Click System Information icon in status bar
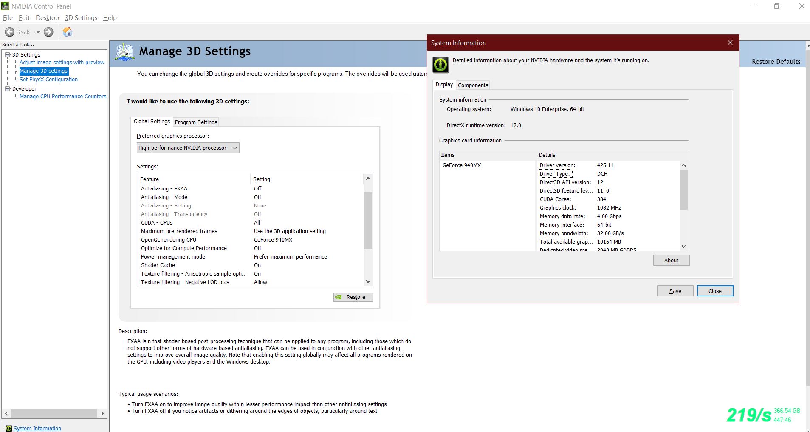810x432 pixels. point(8,428)
